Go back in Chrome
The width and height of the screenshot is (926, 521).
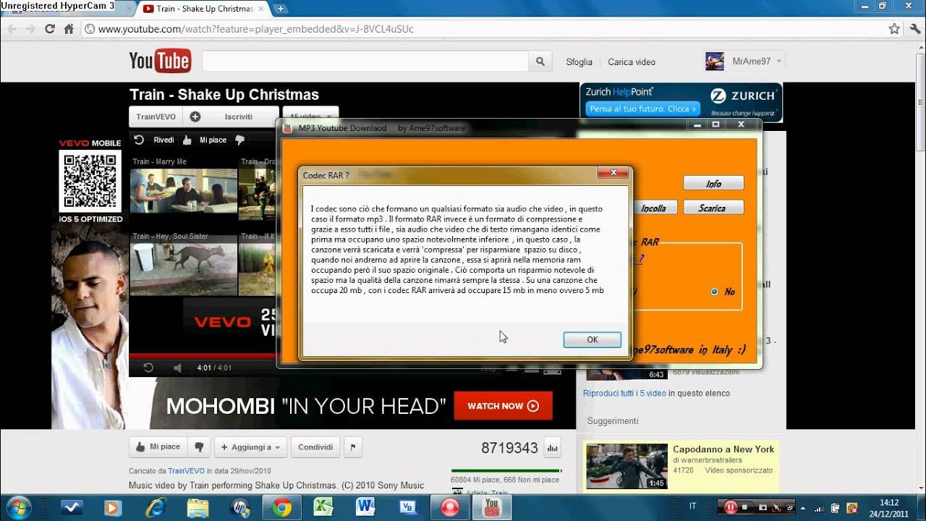tap(12, 29)
